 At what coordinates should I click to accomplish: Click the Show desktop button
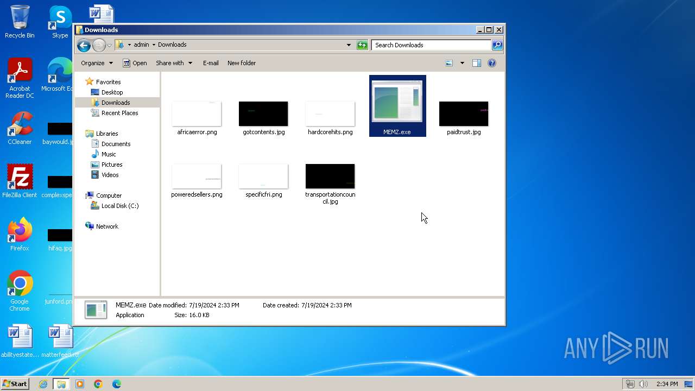tap(688, 384)
